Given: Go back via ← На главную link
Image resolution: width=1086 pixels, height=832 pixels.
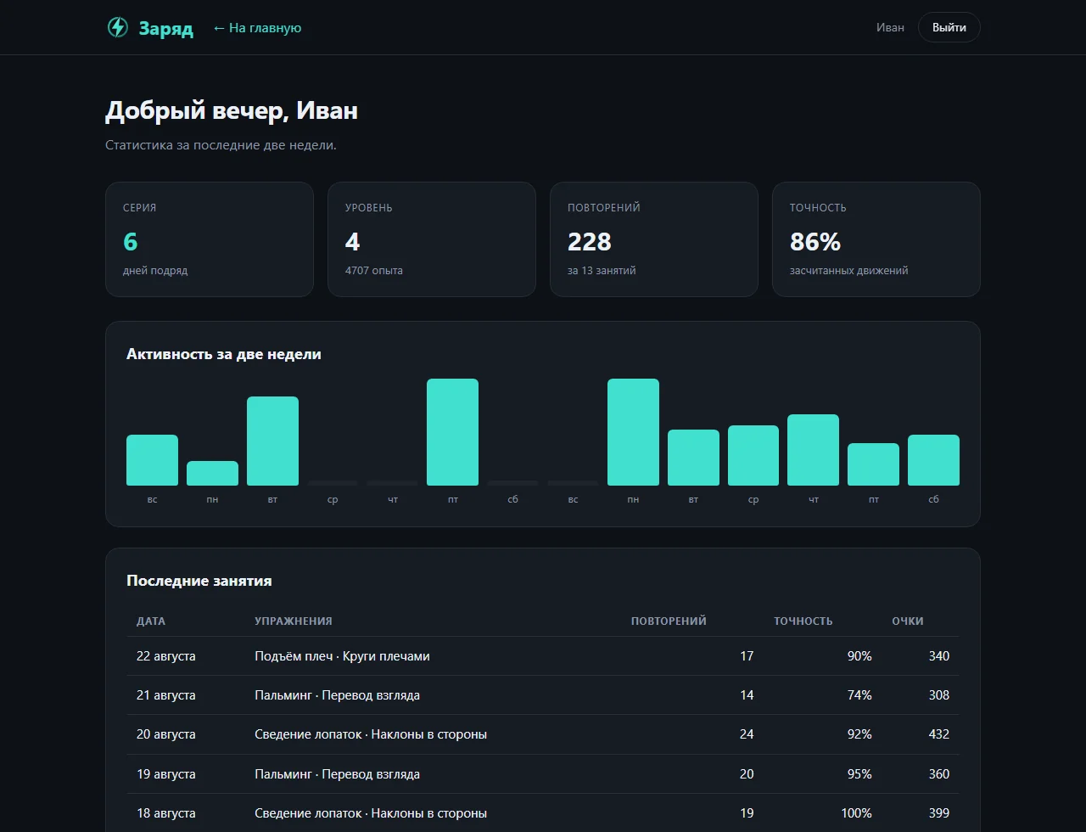Looking at the screenshot, I should click(257, 28).
